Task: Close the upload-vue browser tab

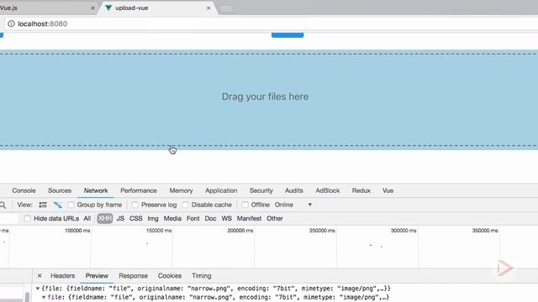Action: pyautogui.click(x=208, y=8)
